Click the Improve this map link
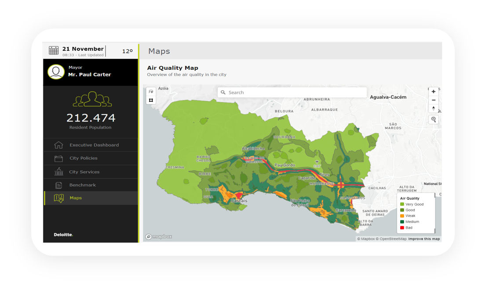 click(x=424, y=239)
